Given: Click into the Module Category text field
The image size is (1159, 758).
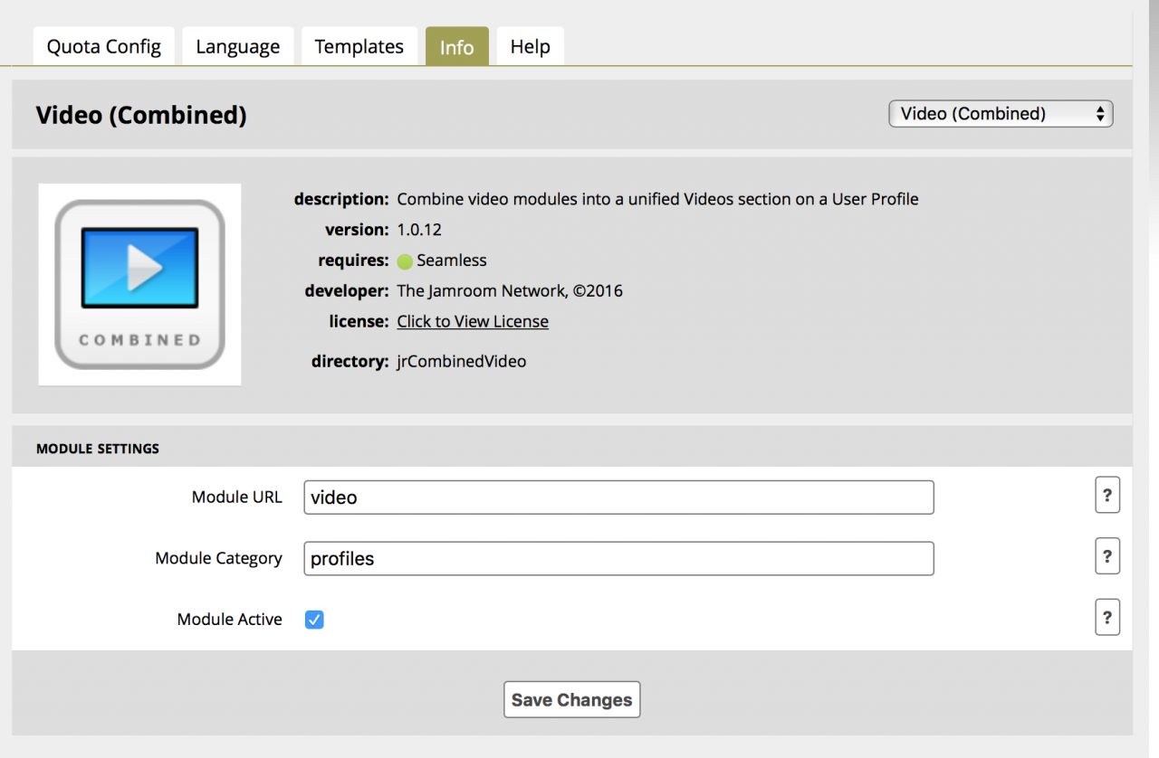Looking at the screenshot, I should coord(618,558).
